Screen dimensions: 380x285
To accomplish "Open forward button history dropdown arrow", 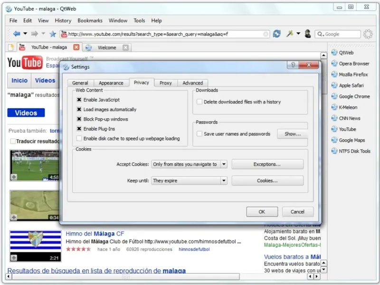I will [x=43, y=33].
